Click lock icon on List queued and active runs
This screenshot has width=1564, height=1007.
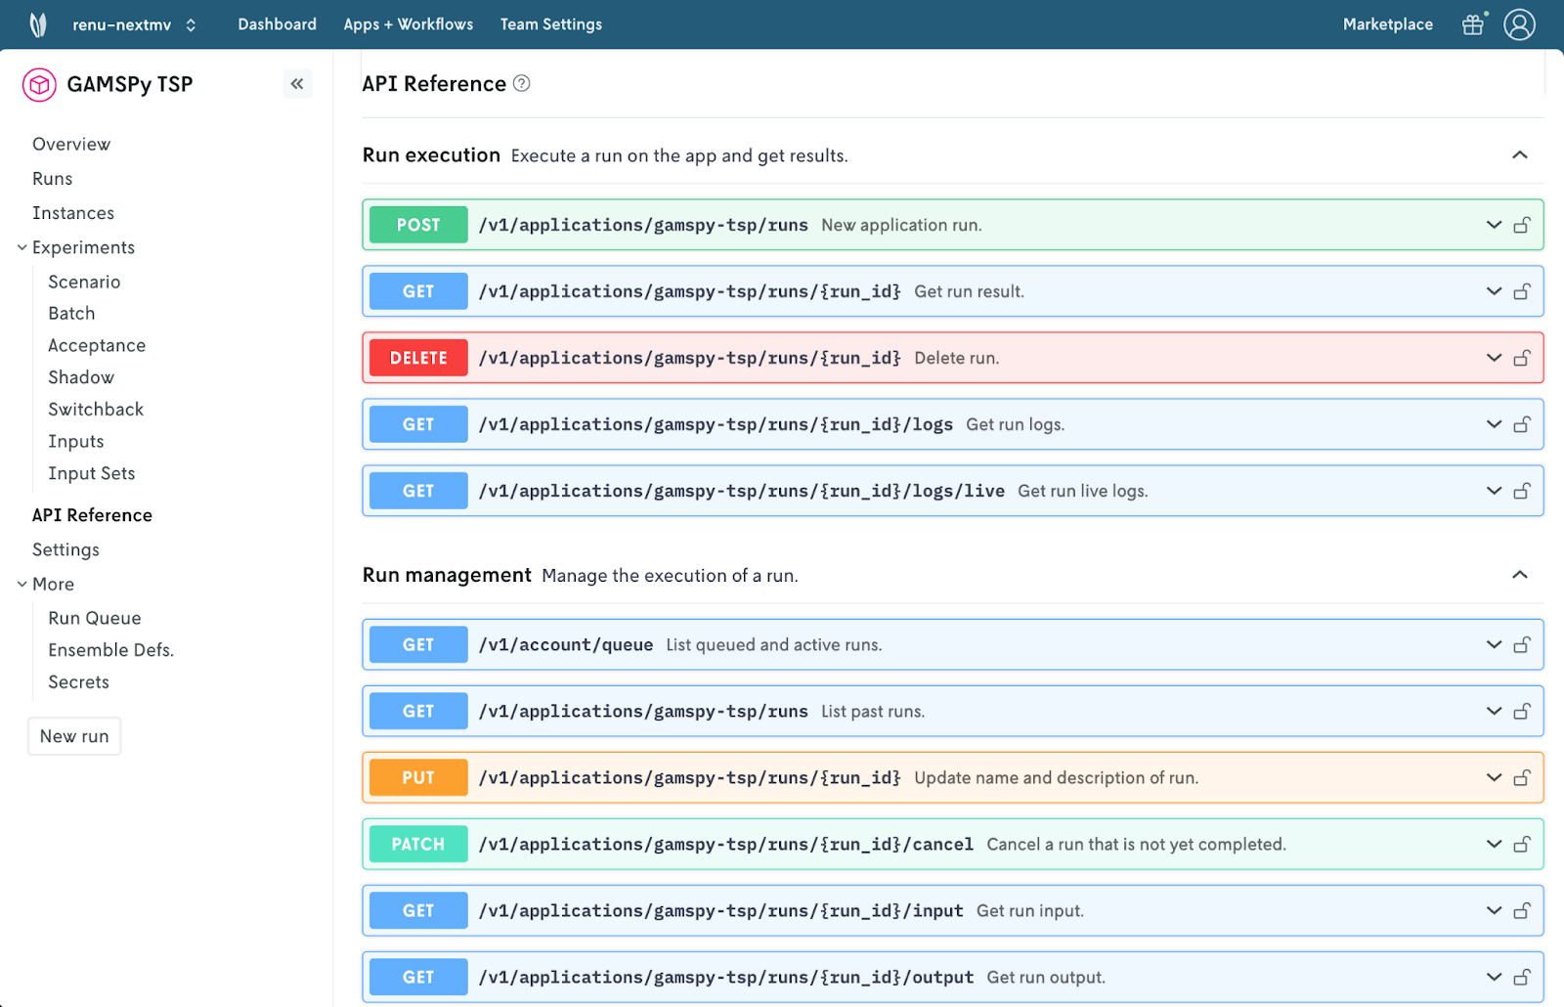point(1522,644)
